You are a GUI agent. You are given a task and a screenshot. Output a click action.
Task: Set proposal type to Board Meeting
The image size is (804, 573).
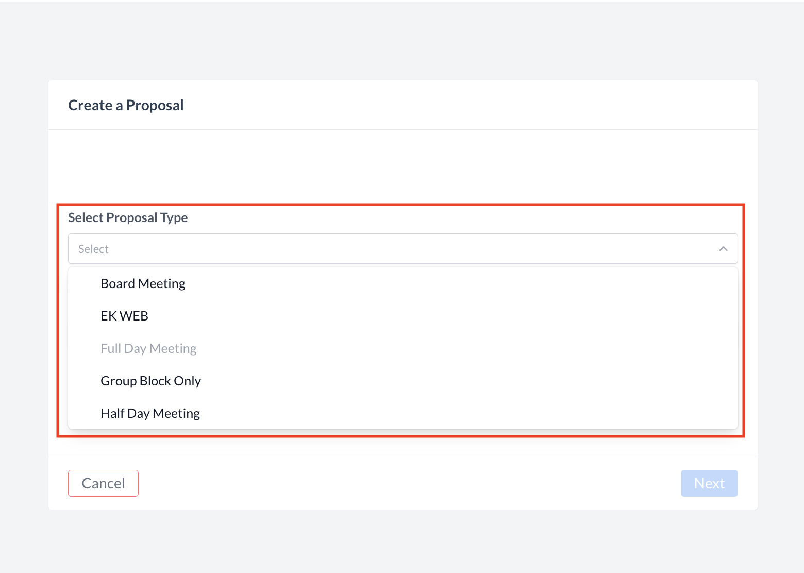point(143,284)
